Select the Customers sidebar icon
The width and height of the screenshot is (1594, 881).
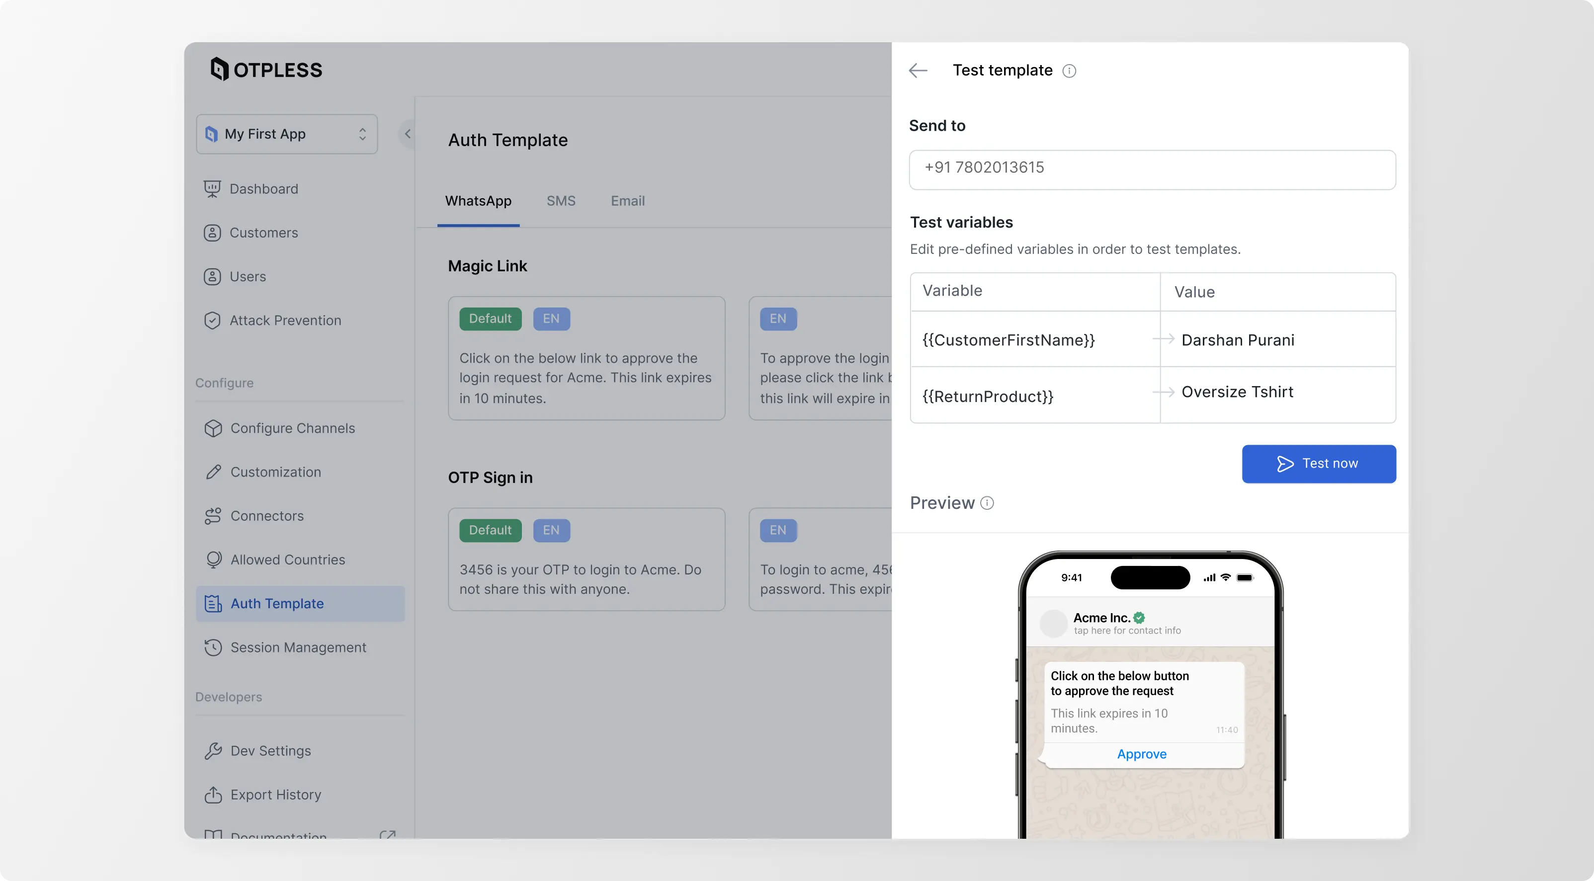[x=213, y=233]
